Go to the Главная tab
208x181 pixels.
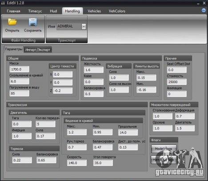click(x=13, y=11)
